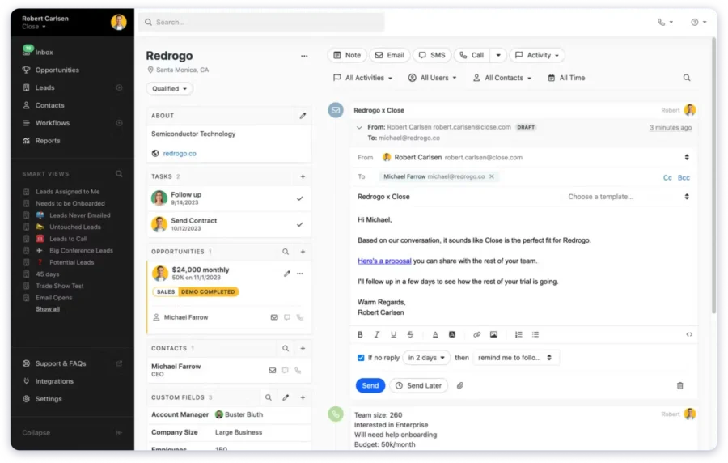Expand call options dropdown arrow
The image size is (728, 463).
click(498, 55)
